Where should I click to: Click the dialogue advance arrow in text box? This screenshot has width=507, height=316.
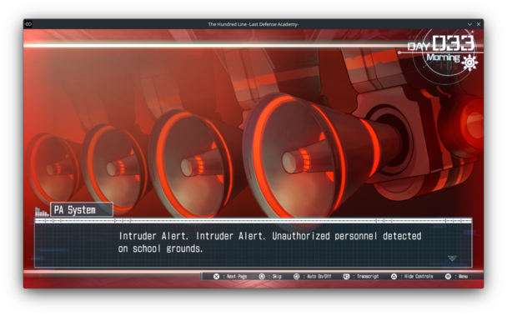pos(452,258)
